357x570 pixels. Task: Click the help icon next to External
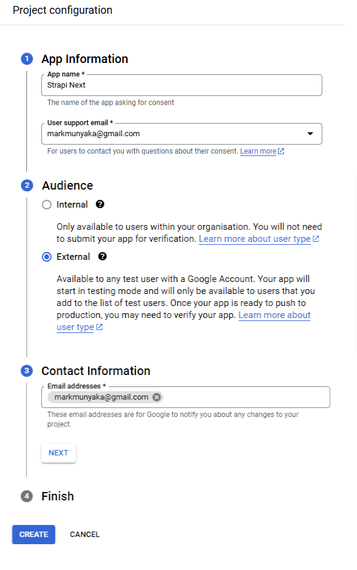[102, 257]
